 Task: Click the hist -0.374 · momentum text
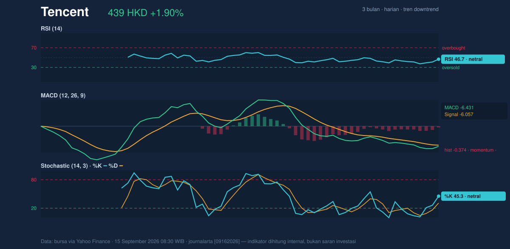coord(470,150)
